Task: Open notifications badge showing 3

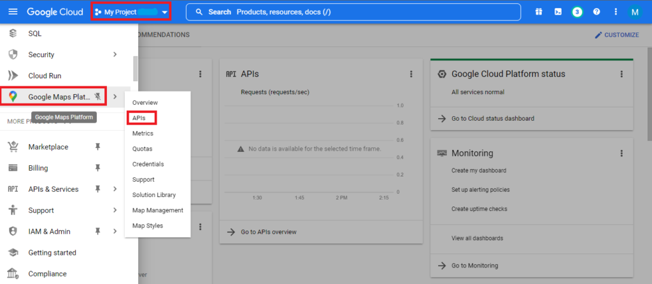Action: tap(577, 12)
